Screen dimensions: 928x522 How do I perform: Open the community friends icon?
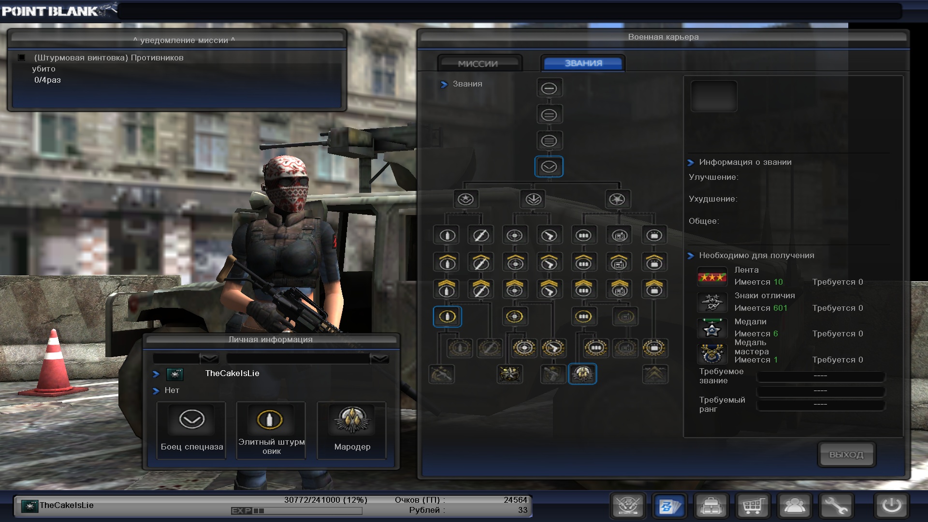(x=795, y=506)
